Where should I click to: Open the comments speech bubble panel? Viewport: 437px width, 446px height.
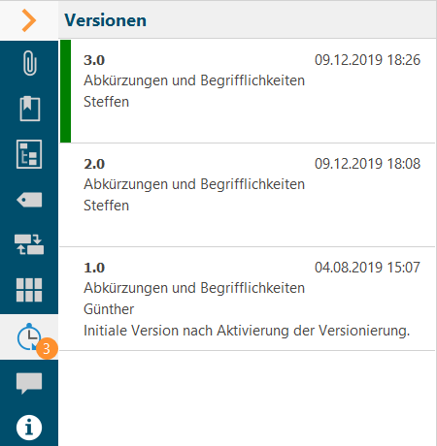pos(29,383)
